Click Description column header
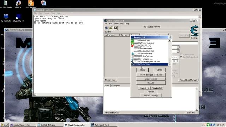This screenshot has width=226, height=127. (115, 86)
